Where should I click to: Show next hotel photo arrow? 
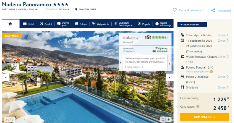[170, 77]
